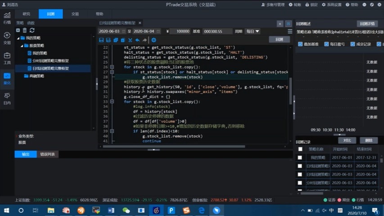Collapse the chart panel down arrow above 回测记录
The width and height of the screenshot is (384, 216).
[x=339, y=135]
